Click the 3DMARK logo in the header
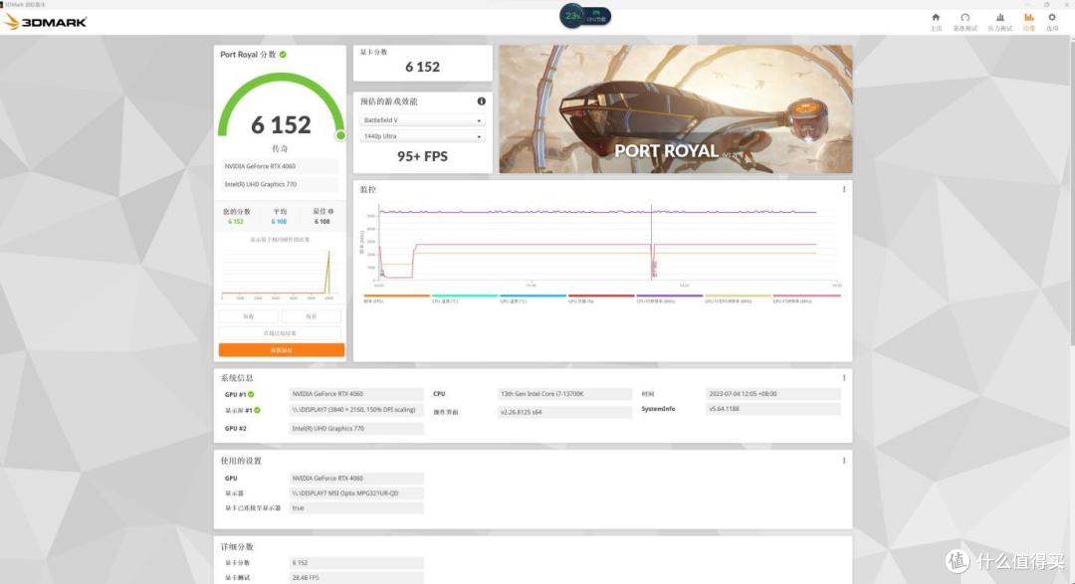Image resolution: width=1075 pixels, height=584 pixels. click(46, 21)
